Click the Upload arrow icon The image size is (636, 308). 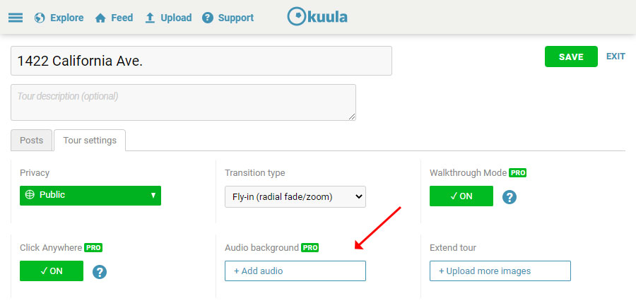[x=150, y=18]
